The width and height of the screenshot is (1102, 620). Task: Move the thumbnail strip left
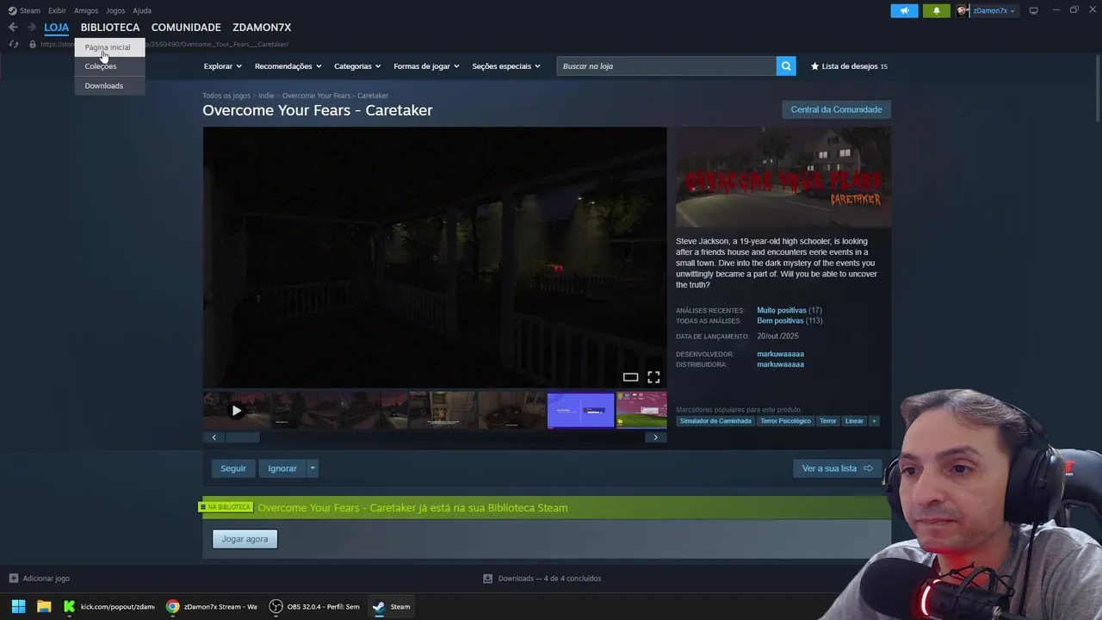(x=214, y=437)
